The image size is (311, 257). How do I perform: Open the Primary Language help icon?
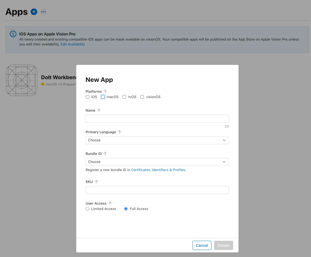(x=120, y=132)
